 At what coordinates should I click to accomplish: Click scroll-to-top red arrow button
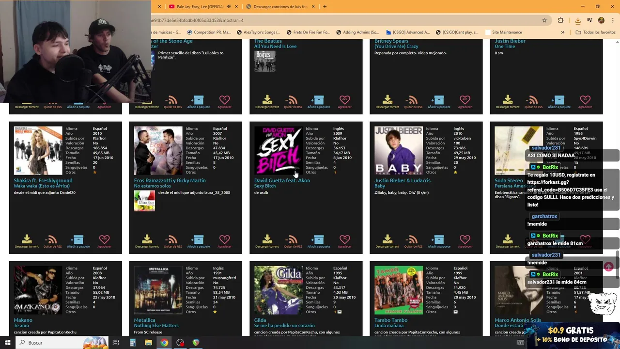(x=608, y=267)
